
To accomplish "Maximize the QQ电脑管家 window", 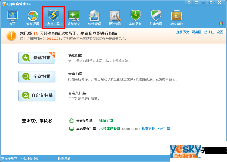I will [x=211, y=3].
